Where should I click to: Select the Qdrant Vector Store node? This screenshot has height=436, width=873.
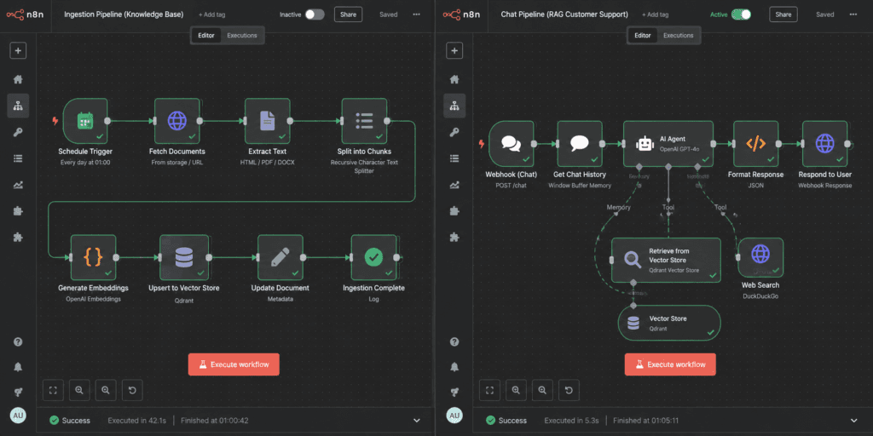pyautogui.click(x=669, y=323)
